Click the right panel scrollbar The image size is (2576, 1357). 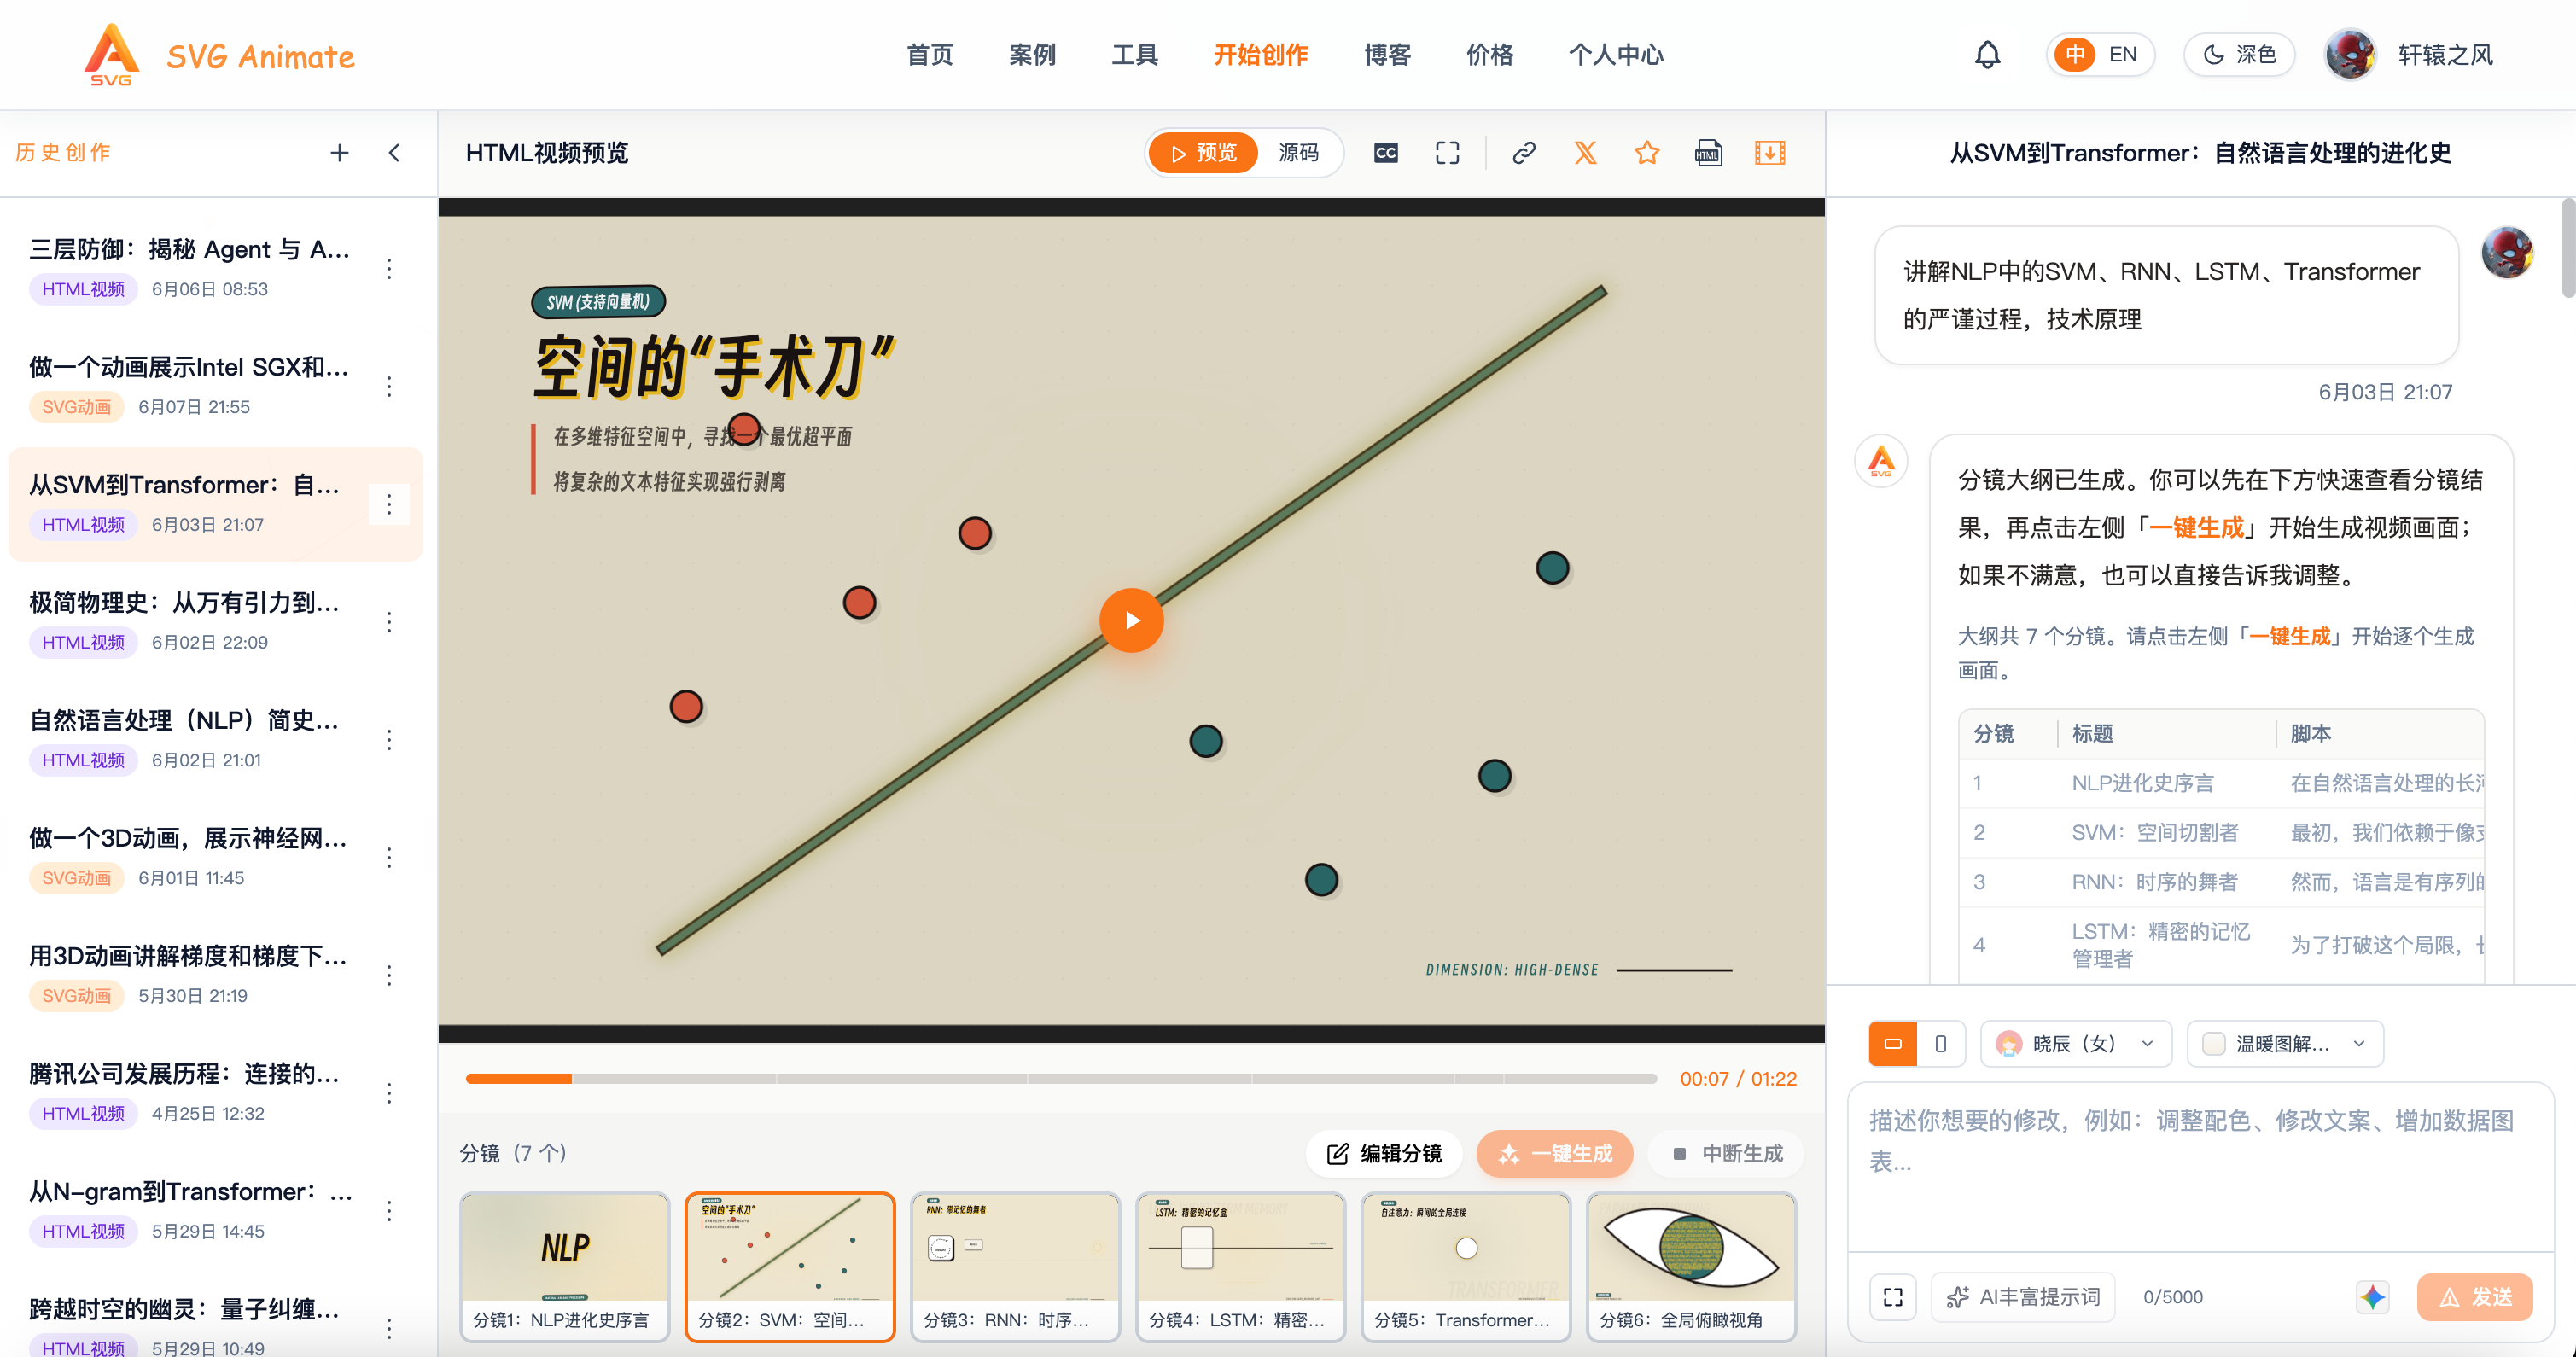2567,248
